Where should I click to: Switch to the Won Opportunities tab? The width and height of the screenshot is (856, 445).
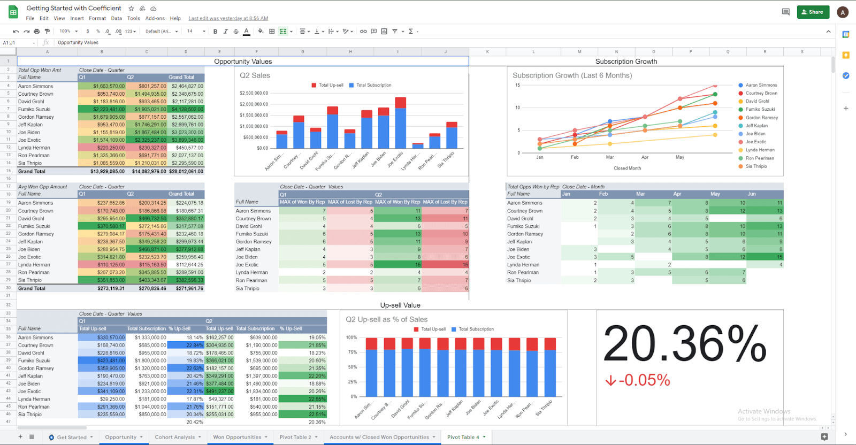point(240,437)
